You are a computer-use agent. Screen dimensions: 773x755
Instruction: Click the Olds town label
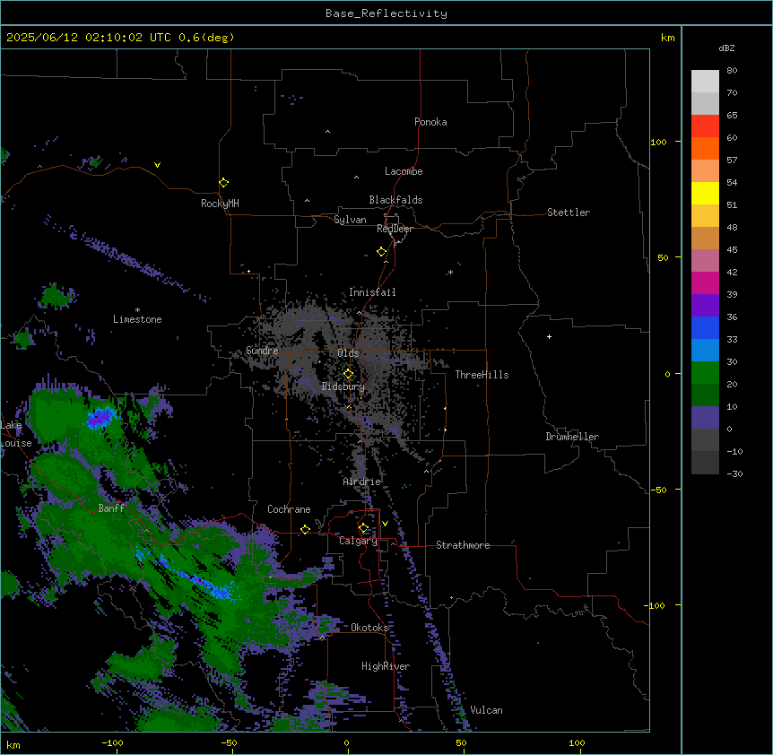click(348, 353)
